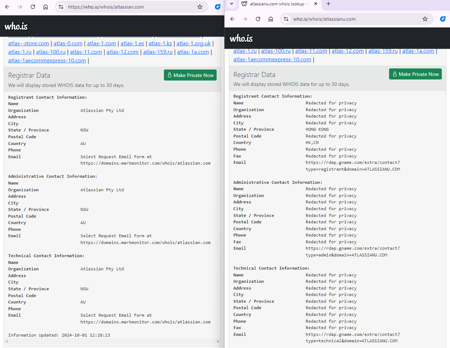Viewport: 450px width, 348px height.
Task: Go back in the right atlassianu.com window
Action: (232, 19)
